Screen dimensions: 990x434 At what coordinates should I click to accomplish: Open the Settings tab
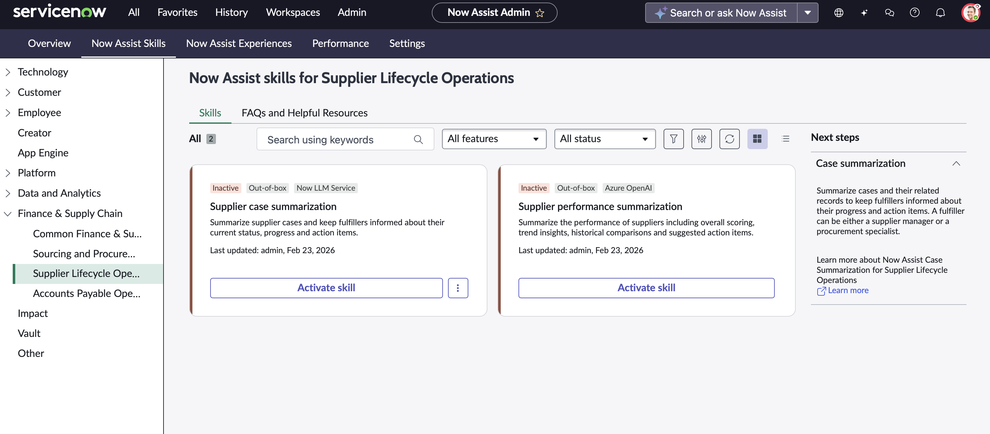point(407,43)
